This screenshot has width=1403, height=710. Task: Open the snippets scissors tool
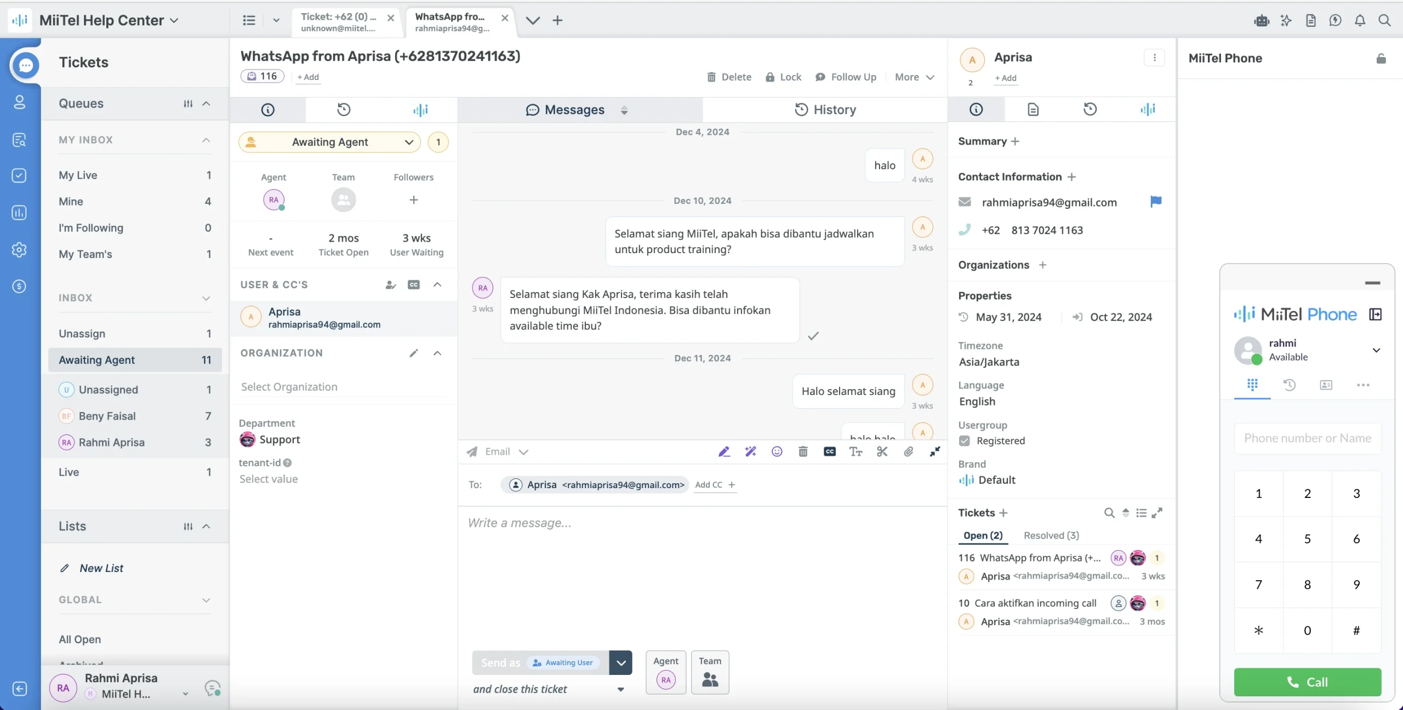tap(882, 451)
